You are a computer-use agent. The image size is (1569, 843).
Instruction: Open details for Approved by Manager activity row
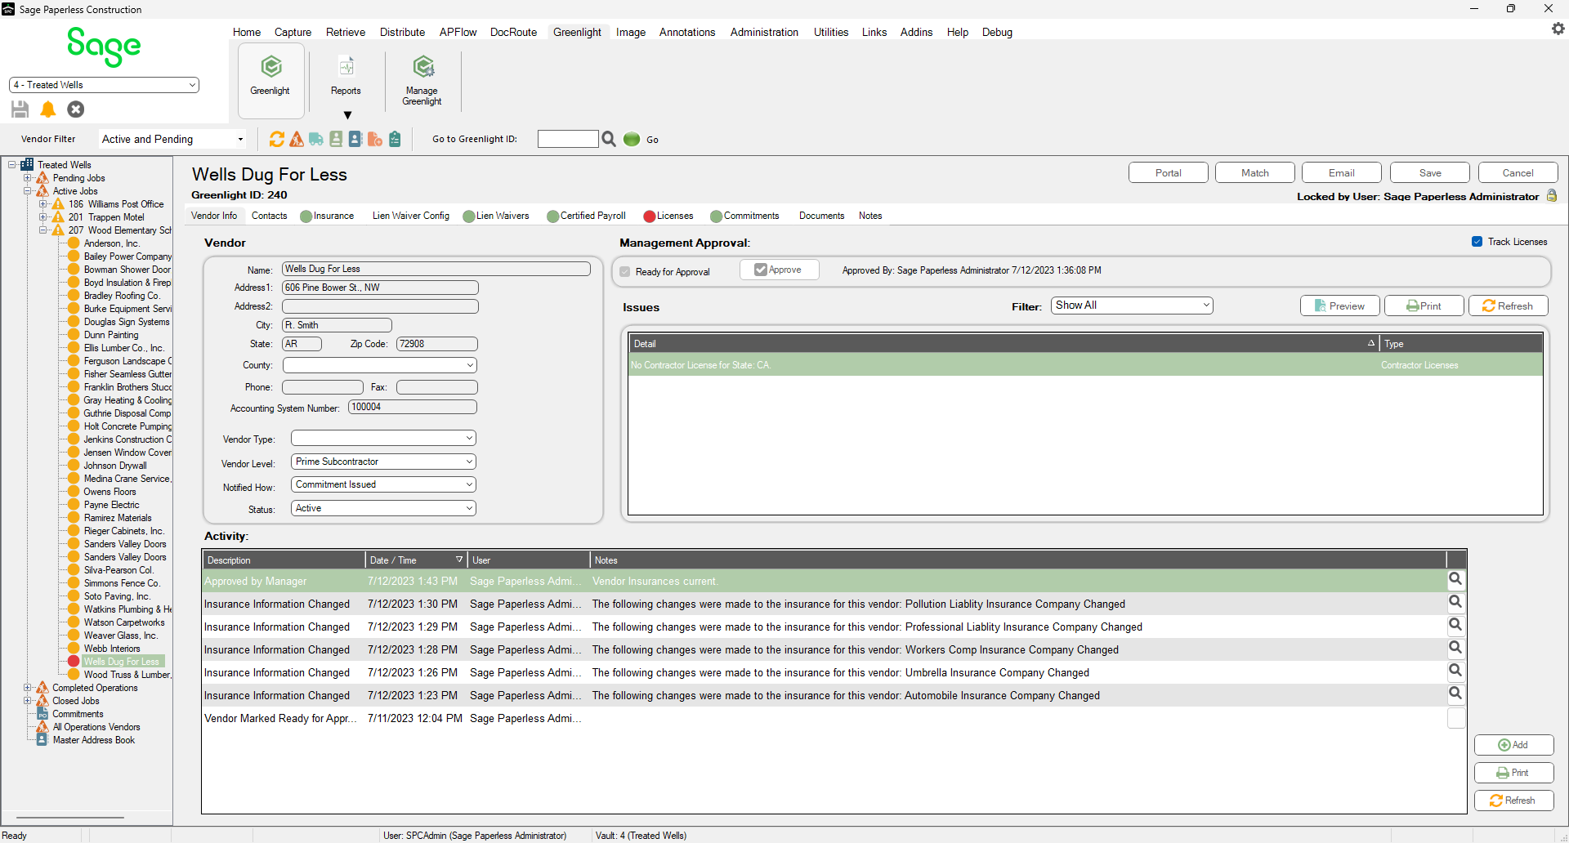click(1455, 579)
